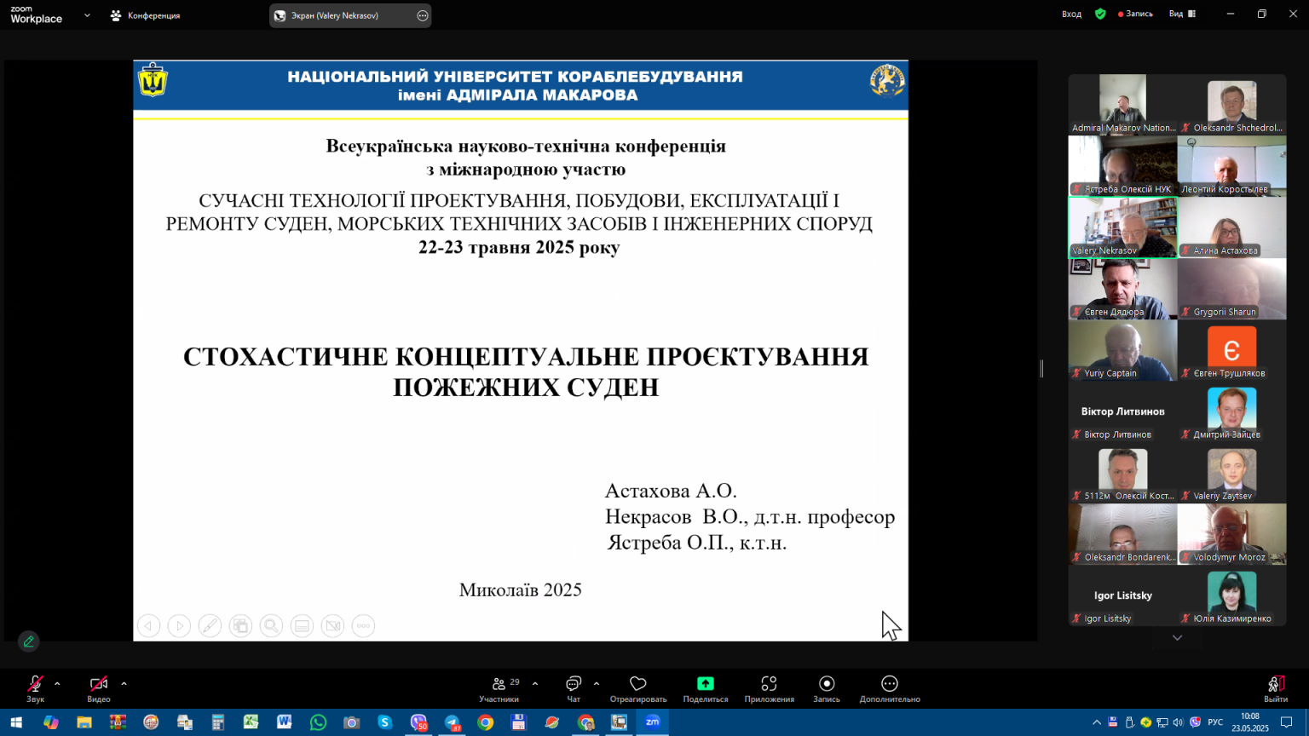Open Viber taskbar icon with 50 badge

pos(418,722)
